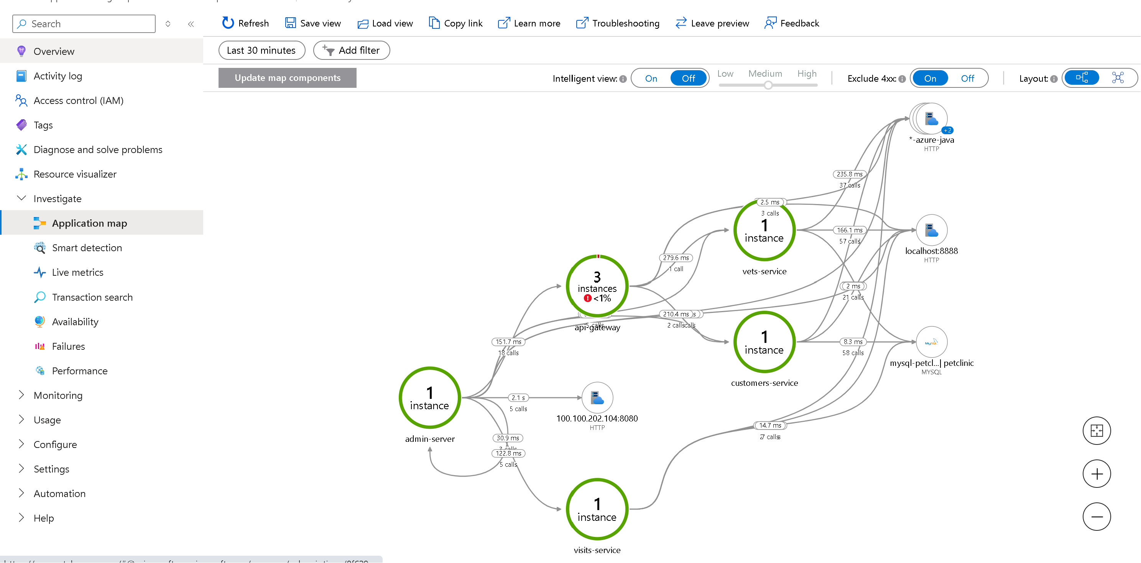This screenshot has height=563, width=1141.
Task: Click the vets-service instance node
Action: coord(765,230)
